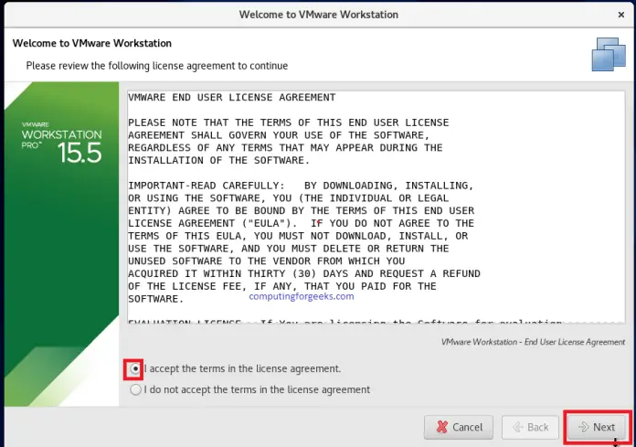
Task: Close the VMware Workstation welcome dialog
Action: point(621,15)
